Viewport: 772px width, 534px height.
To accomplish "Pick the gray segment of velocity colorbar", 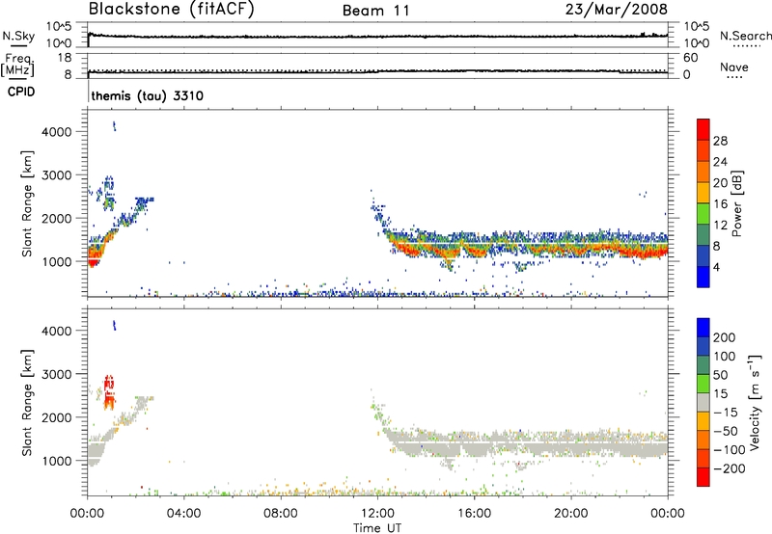I will click(703, 402).
